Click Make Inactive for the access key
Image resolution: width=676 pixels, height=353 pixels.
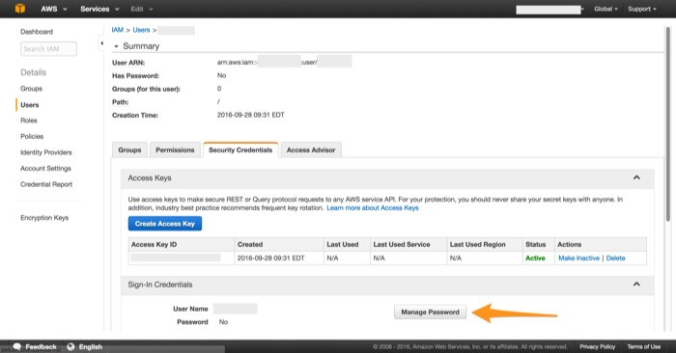(x=579, y=258)
